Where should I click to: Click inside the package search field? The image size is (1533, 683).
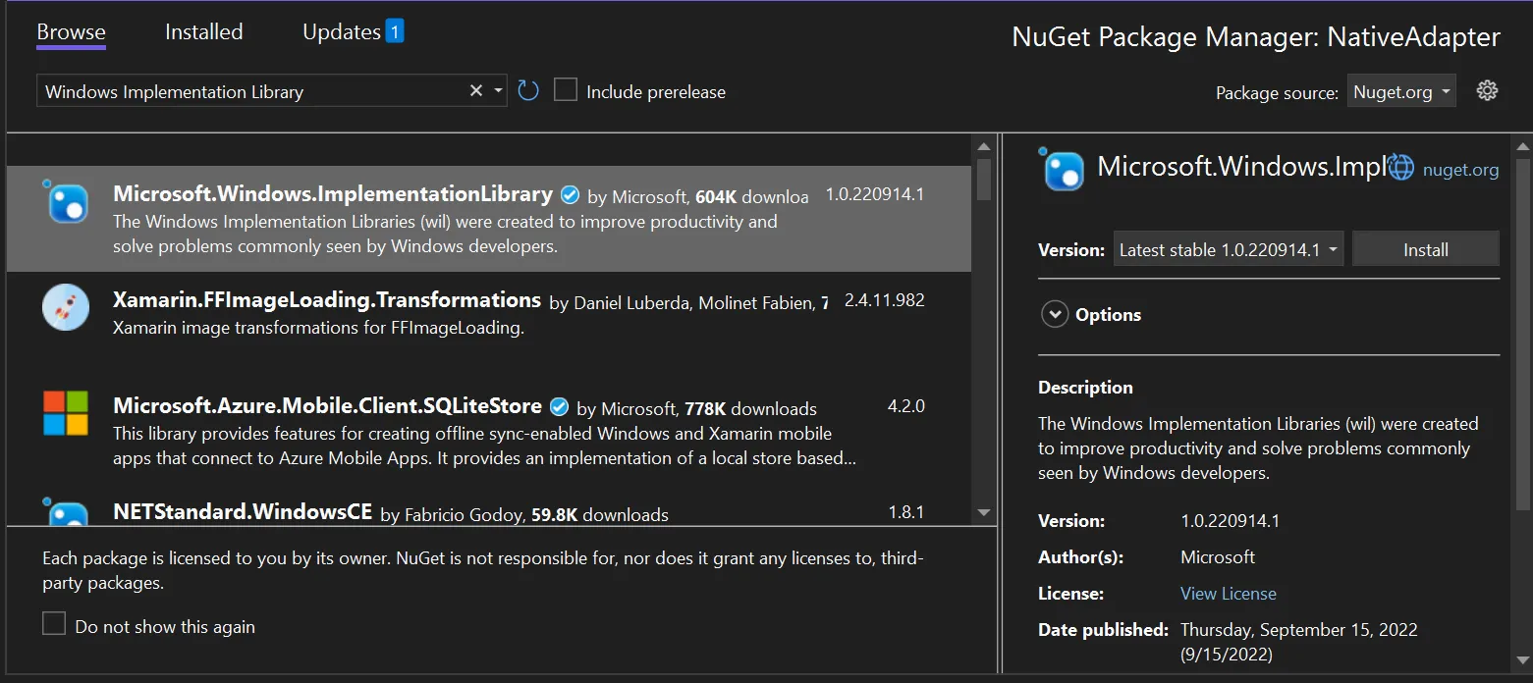(x=246, y=90)
